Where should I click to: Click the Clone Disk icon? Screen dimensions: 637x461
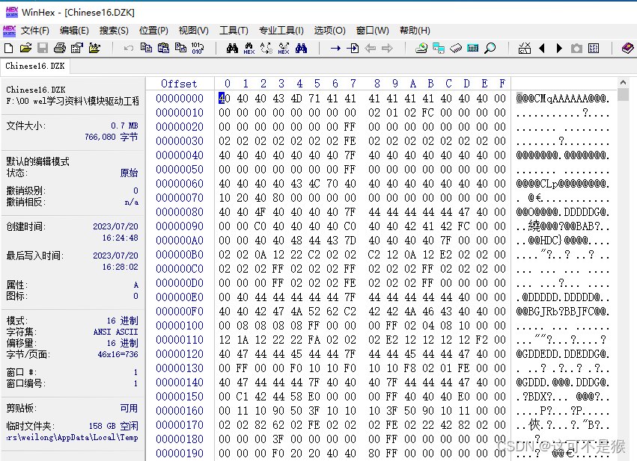click(x=439, y=49)
